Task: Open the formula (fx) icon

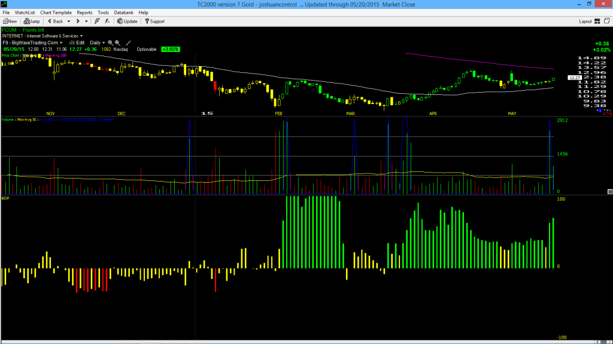Action: [107, 21]
